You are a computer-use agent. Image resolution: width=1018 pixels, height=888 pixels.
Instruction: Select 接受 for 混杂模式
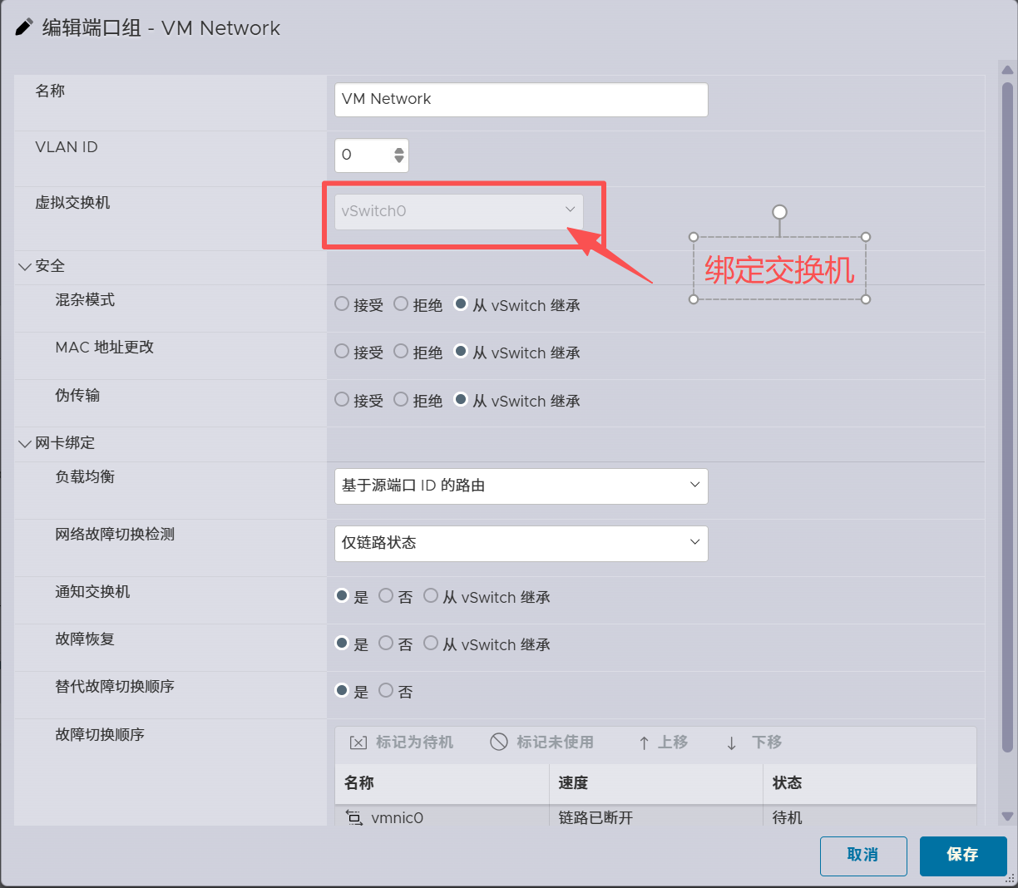pos(342,304)
